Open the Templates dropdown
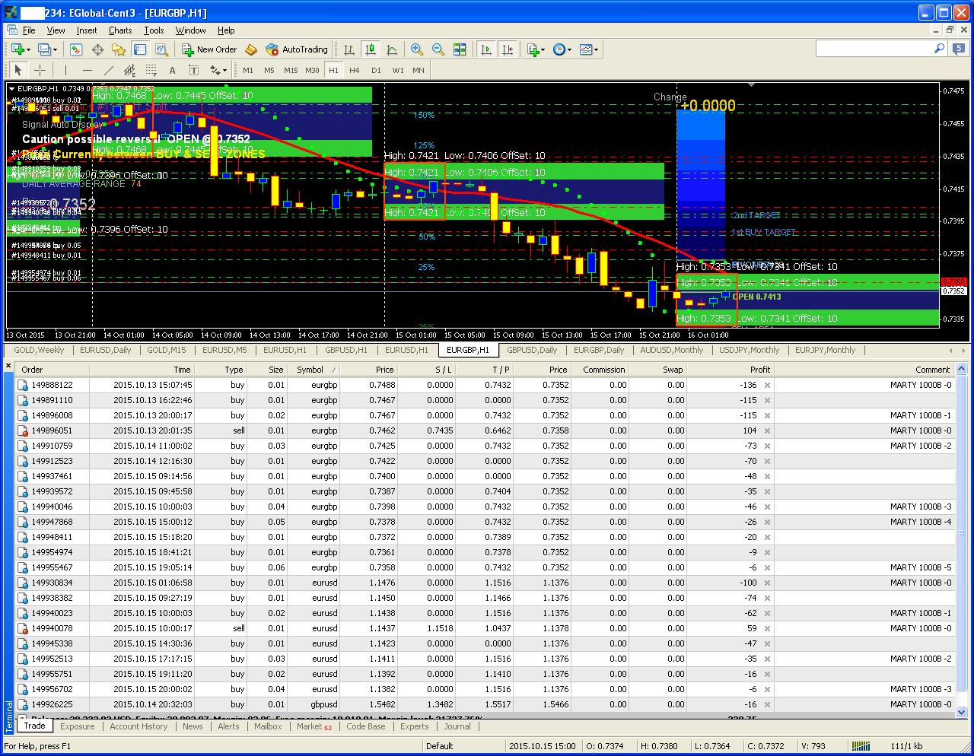 588,49
